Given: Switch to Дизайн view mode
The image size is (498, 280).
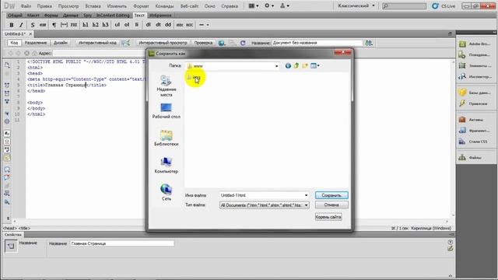Looking at the screenshot, I should click(x=61, y=43).
